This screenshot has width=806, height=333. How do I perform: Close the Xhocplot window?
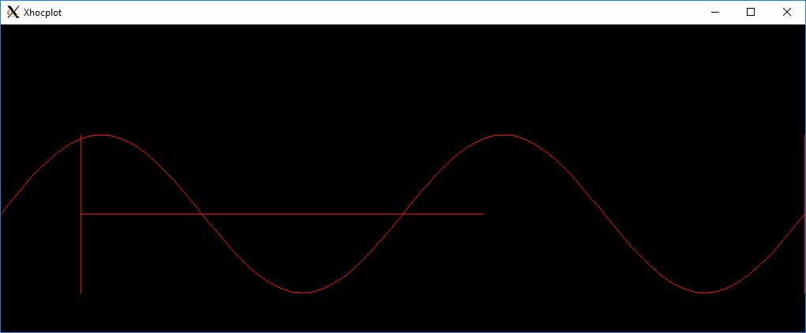click(787, 12)
